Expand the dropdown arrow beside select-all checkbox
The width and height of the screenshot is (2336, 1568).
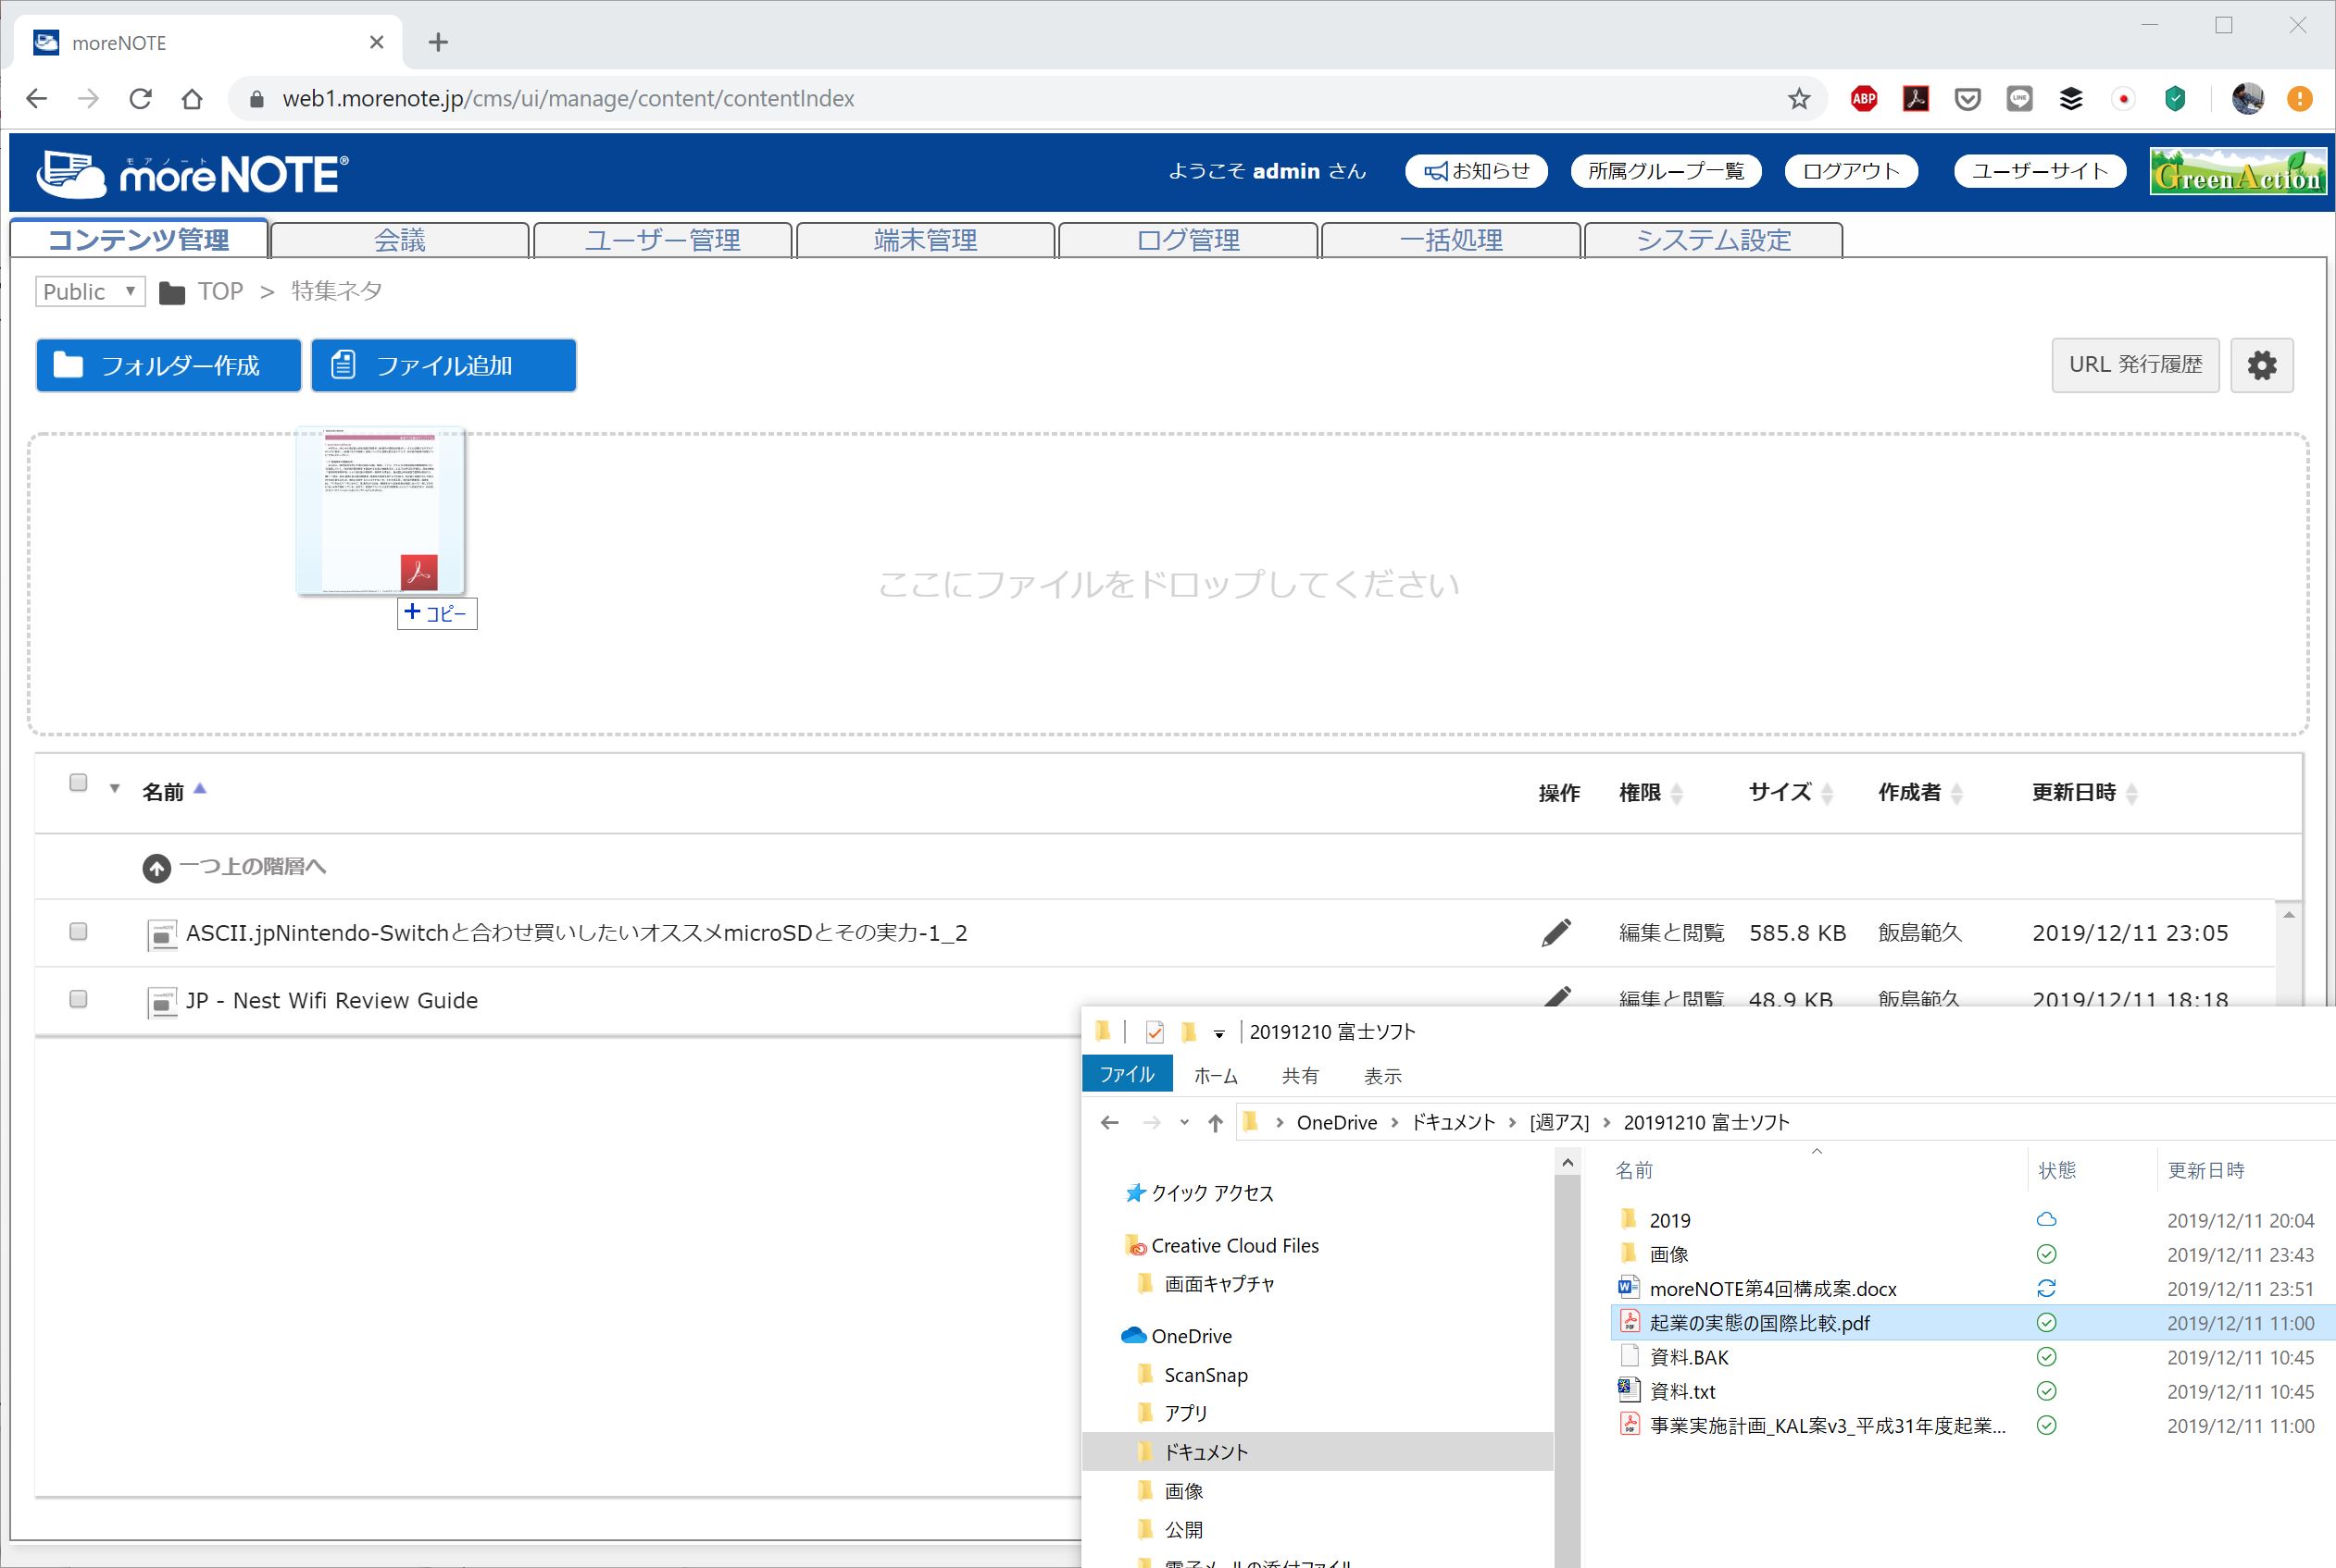[115, 789]
